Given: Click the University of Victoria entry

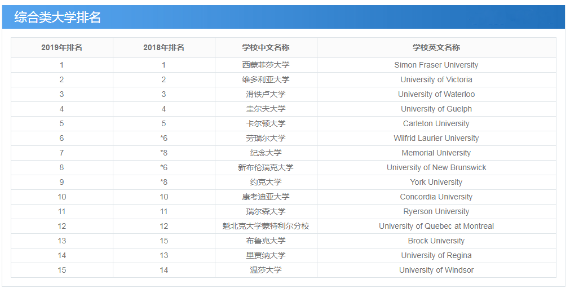Looking at the screenshot, I should [x=436, y=80].
